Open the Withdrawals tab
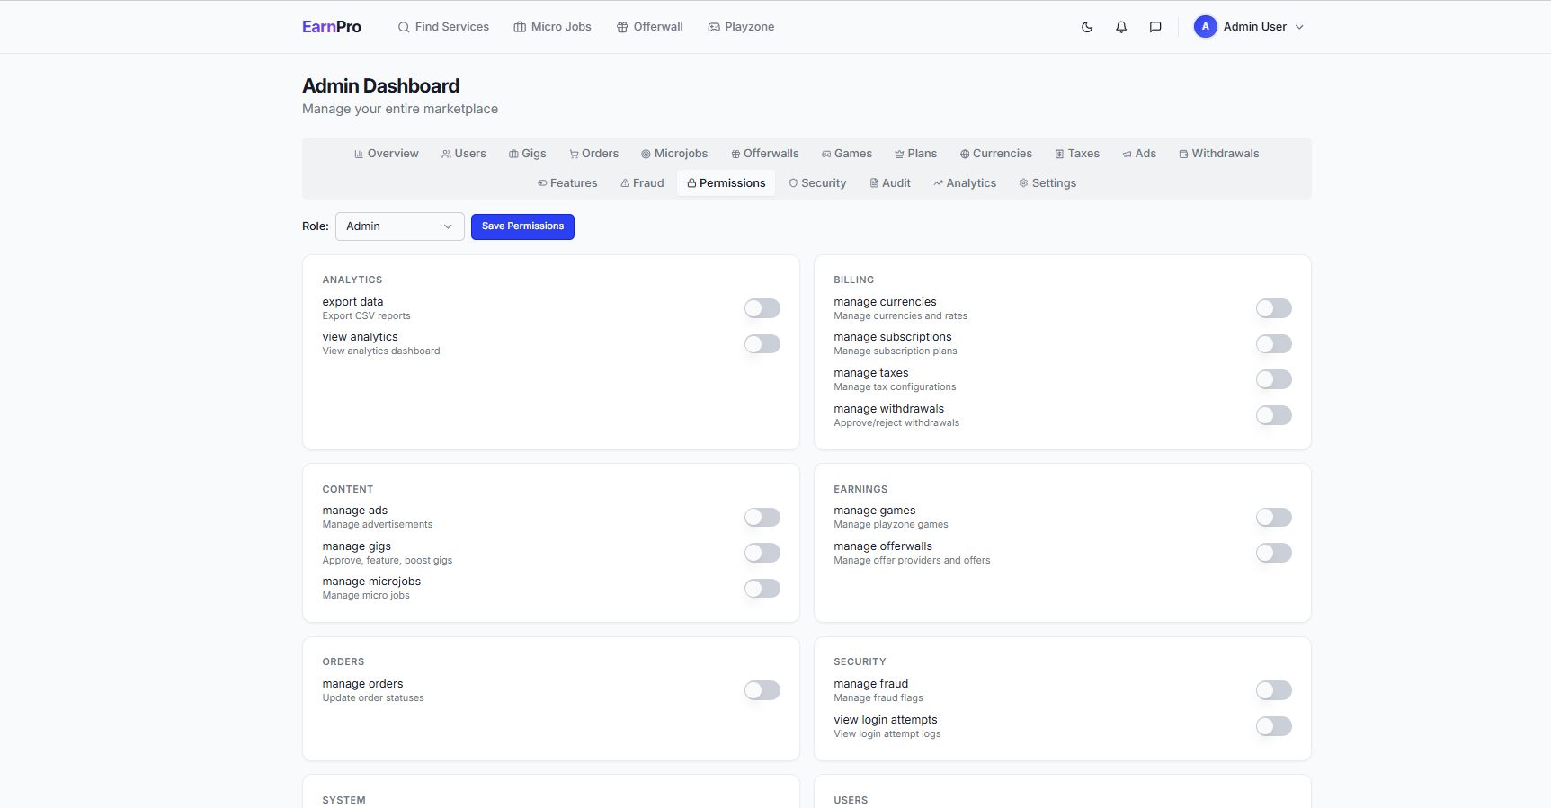The width and height of the screenshot is (1551, 808). 1218,154
